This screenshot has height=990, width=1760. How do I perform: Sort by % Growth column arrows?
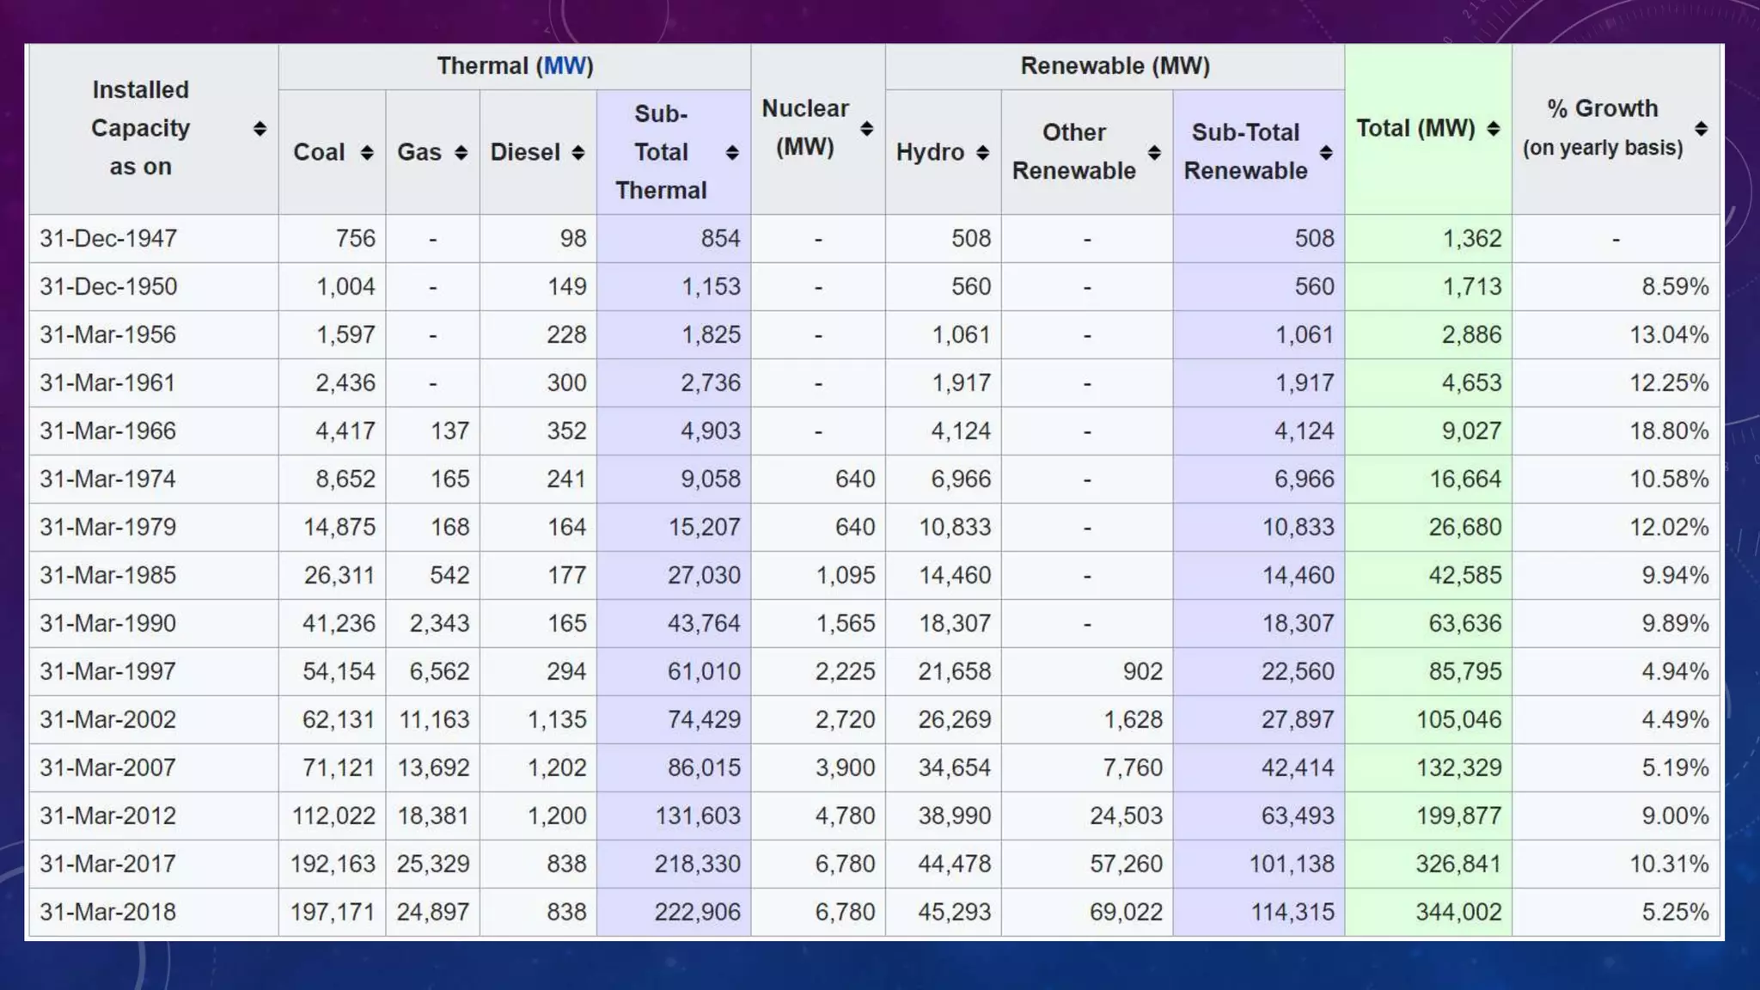click(1702, 129)
